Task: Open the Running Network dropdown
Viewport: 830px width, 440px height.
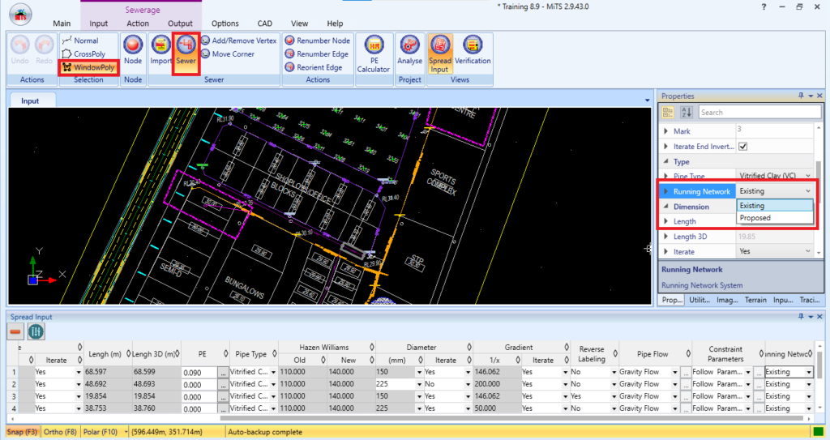Action: coord(808,191)
